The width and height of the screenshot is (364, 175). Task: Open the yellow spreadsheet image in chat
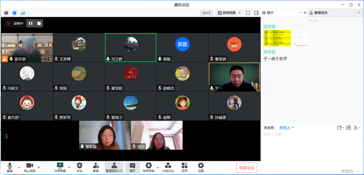(x=277, y=38)
